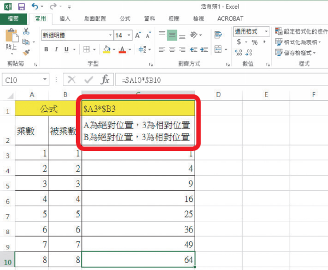
Task: Toggle Align Right horizontal alignment
Action: pyautogui.click(x=183, y=50)
